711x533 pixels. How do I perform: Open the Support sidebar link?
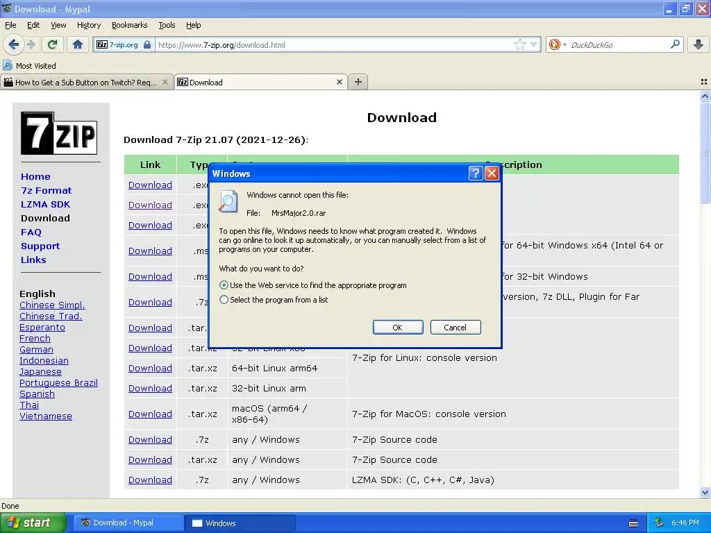click(x=40, y=246)
